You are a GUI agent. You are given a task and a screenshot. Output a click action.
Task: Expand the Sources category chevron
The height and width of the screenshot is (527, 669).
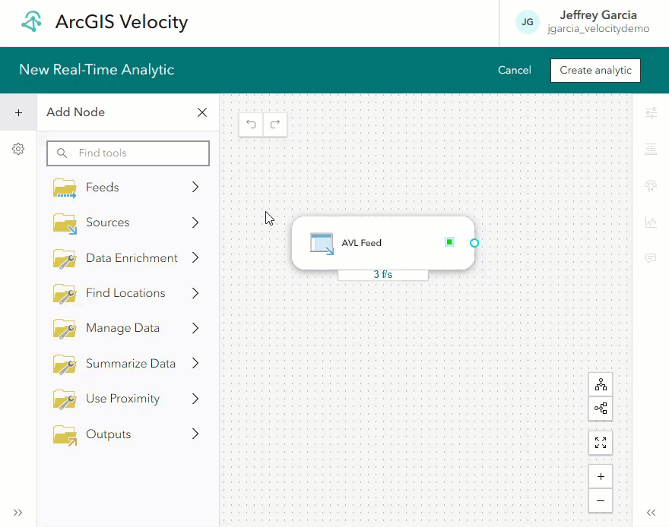(195, 222)
